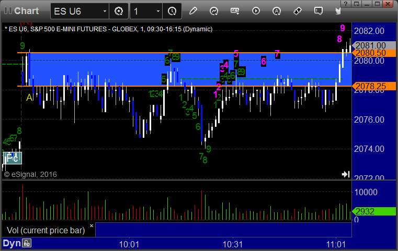This screenshot has height=251, width=398.
Task: Jump to latest bar with arrow icon
Action: 346,174
